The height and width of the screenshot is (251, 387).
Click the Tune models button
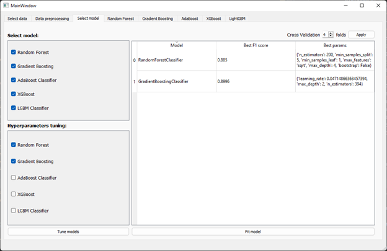pyautogui.click(x=68, y=232)
